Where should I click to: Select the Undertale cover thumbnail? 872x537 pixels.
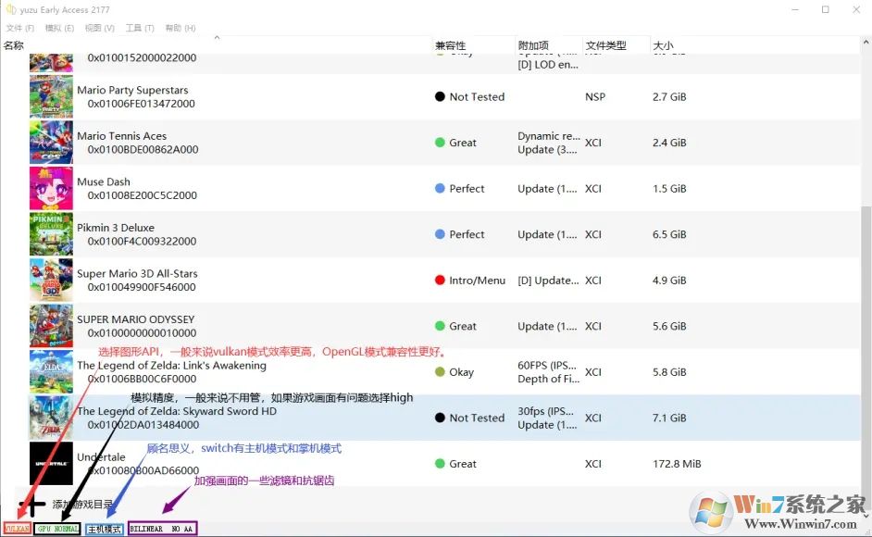point(51,464)
